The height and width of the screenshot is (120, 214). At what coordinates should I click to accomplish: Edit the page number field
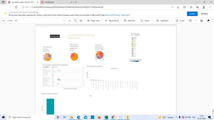tap(3, 21)
